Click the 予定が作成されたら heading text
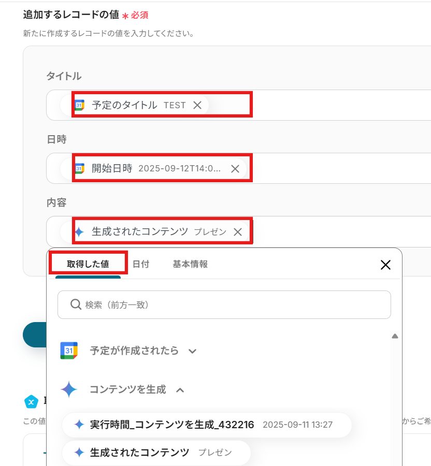Viewport: 431px width, 466px height. [134, 351]
